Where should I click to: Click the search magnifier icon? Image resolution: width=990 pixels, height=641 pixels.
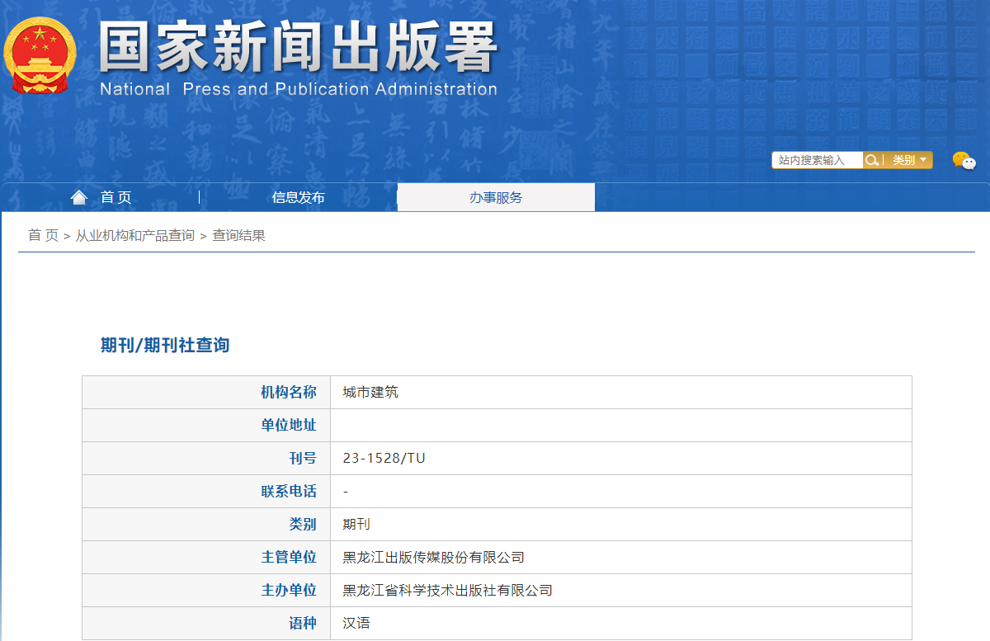click(871, 160)
